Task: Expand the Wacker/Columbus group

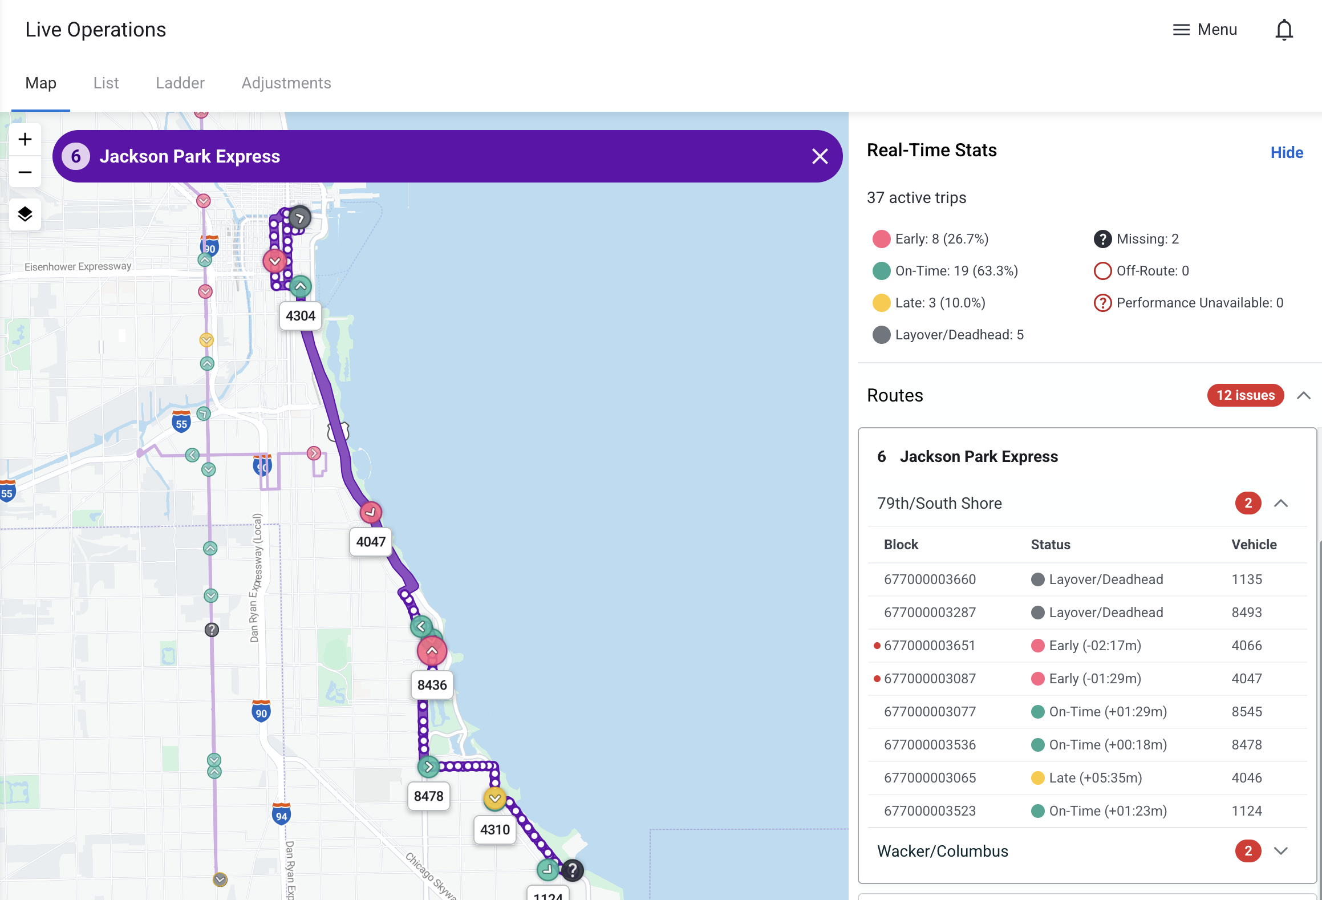Action: 1281,851
